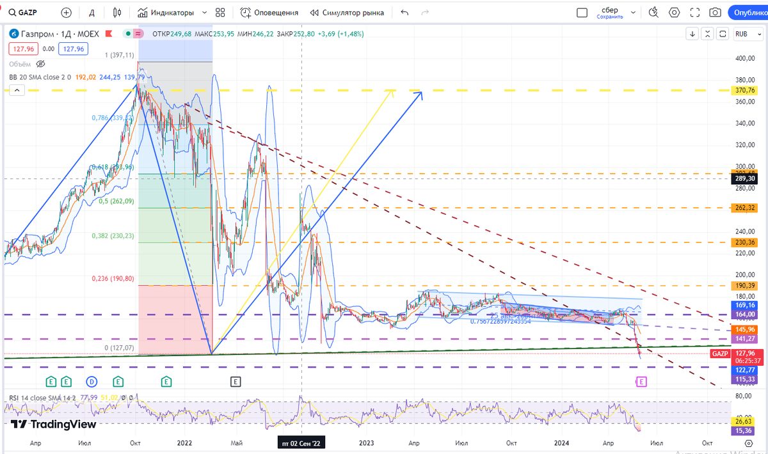Expand the indicators favorites dropdown arrow
Screen dimensions: 768x454
(x=204, y=12)
